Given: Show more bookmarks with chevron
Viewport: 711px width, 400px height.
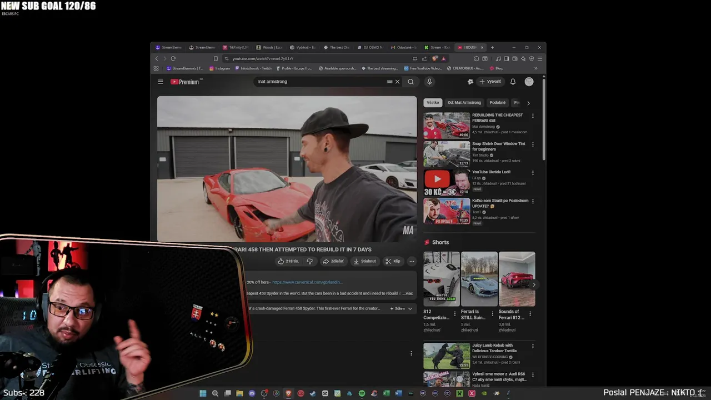Looking at the screenshot, I should pos(536,68).
